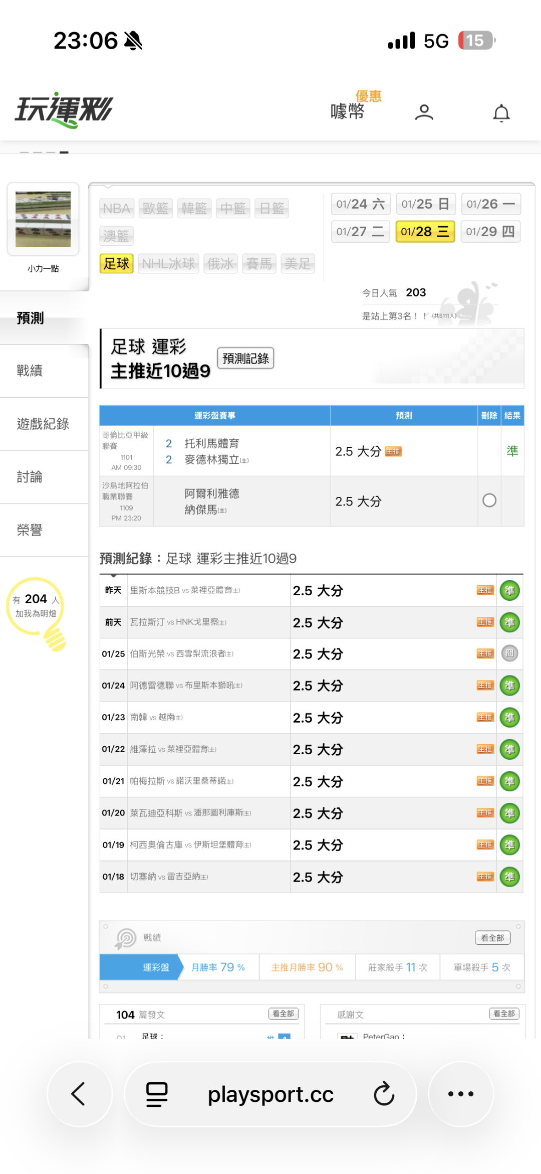Tap the notification bell icon
The width and height of the screenshot is (541, 1174).
501,113
